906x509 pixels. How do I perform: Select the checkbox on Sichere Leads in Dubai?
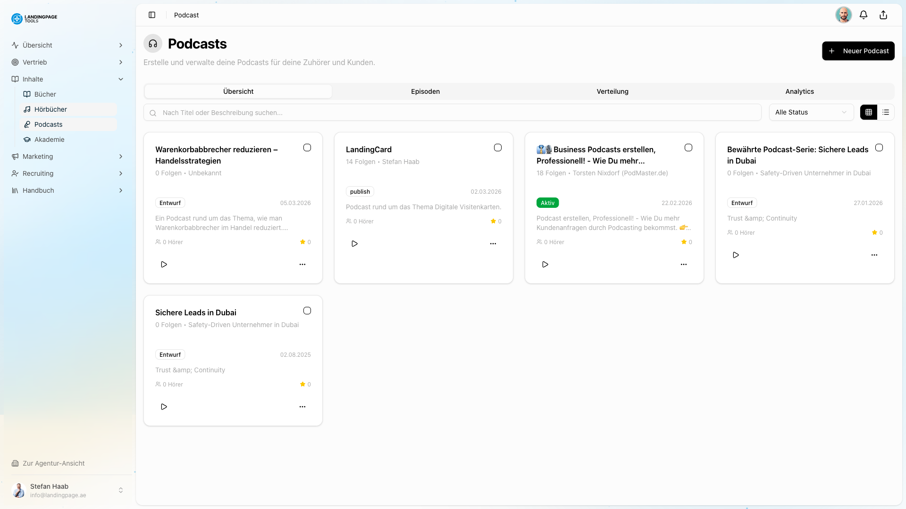coord(307,311)
